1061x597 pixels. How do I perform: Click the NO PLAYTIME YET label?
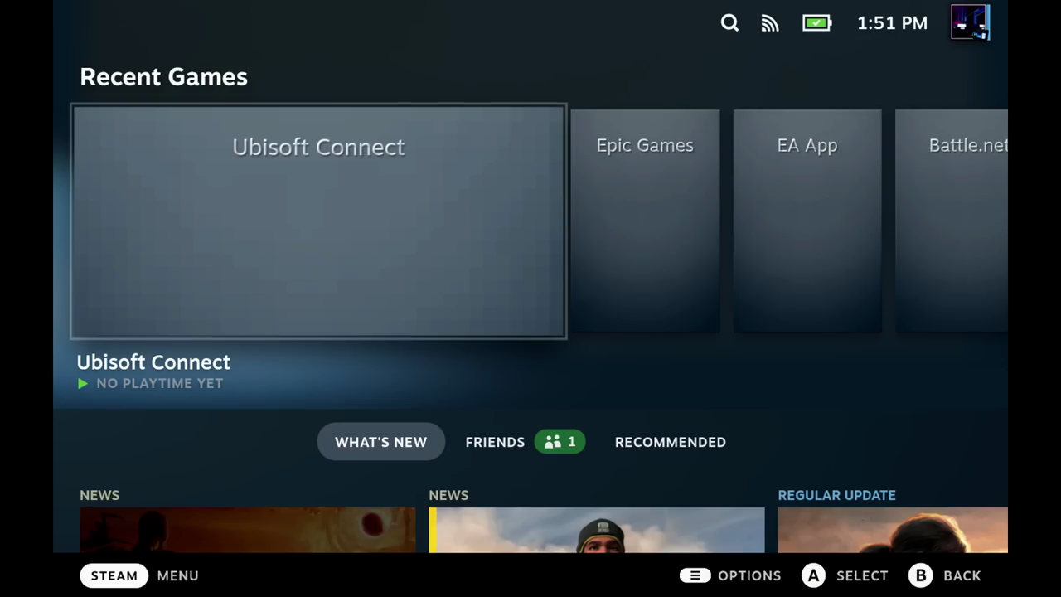[159, 383]
